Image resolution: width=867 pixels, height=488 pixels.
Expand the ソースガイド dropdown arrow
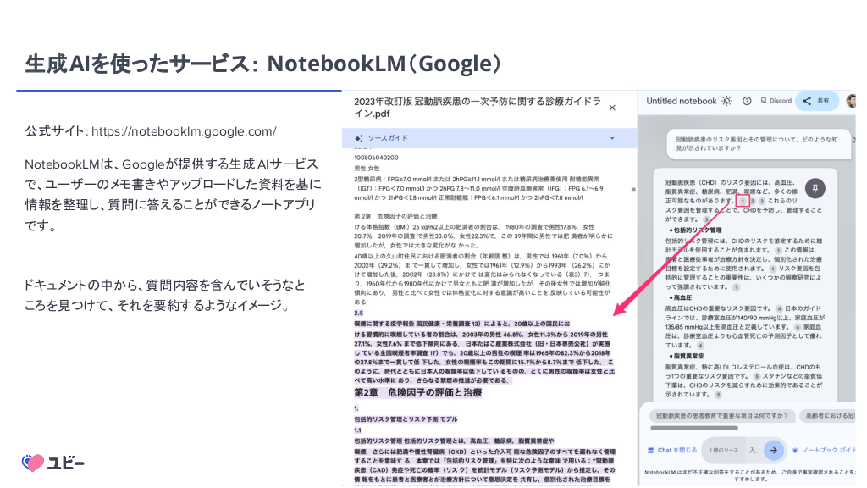click(x=612, y=137)
